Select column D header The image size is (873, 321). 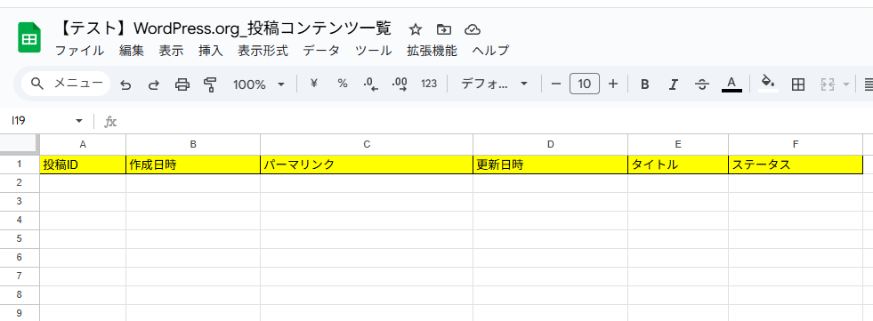(x=551, y=144)
